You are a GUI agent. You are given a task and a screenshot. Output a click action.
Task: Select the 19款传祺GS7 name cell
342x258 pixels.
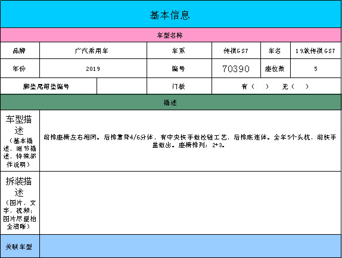(316, 51)
